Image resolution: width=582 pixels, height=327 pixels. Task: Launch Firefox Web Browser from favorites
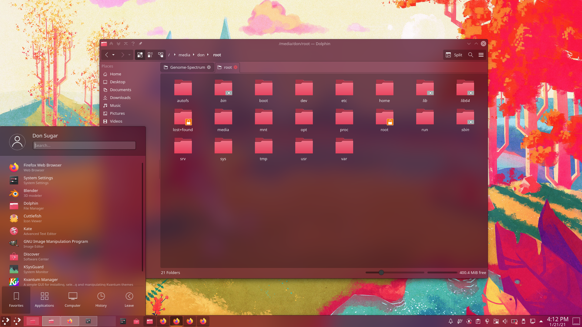73,167
